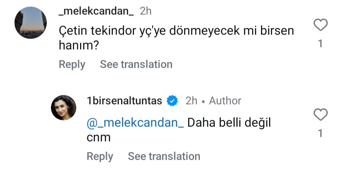Click the 2h timestamp beside _melekcandan_
Image resolution: width=346 pixels, height=173 pixels.
[x=146, y=11]
